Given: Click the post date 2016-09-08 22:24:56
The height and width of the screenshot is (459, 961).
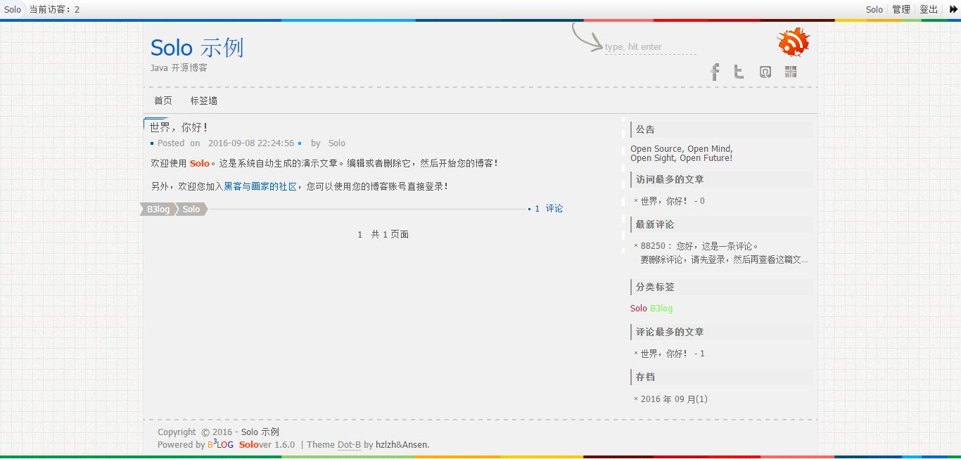Looking at the screenshot, I should pos(251,143).
